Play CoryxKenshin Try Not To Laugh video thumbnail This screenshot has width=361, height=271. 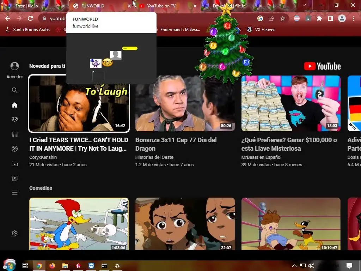pyautogui.click(x=79, y=103)
